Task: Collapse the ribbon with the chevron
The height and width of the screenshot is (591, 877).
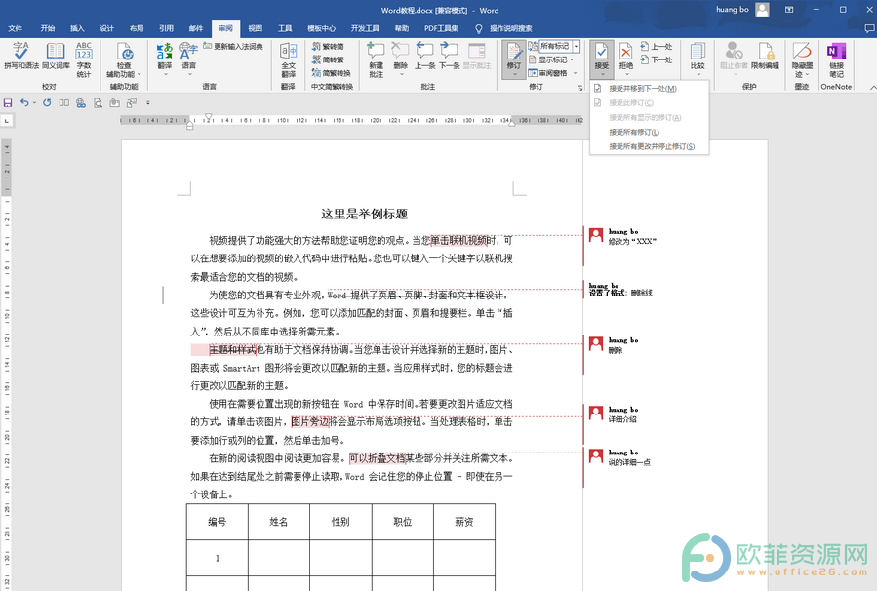Action: [872, 87]
